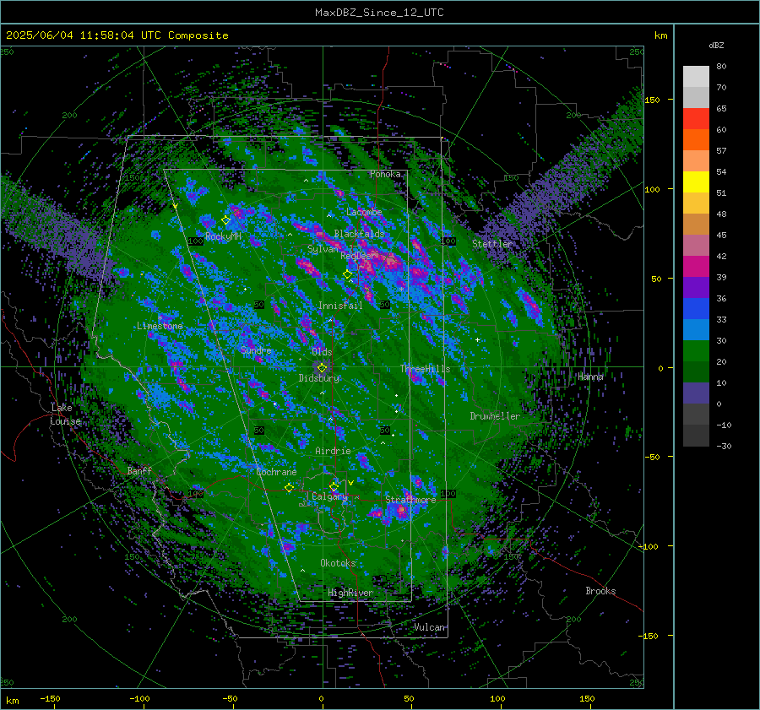Image resolution: width=760 pixels, height=710 pixels.
Task: Click the yellow diamond marker under Cochrane
Action: pyautogui.click(x=290, y=488)
